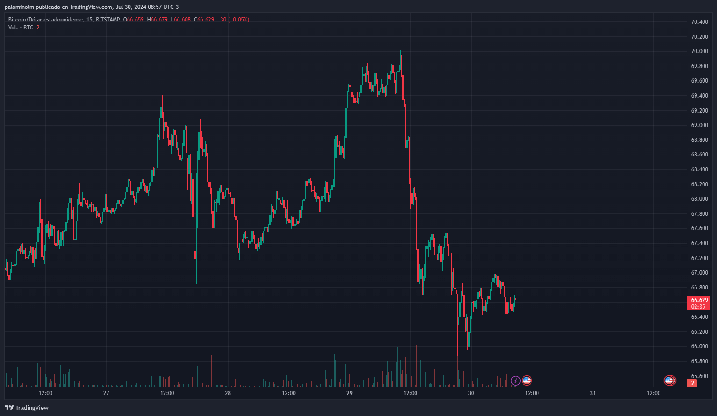Click the 67.000 price axis label
The height and width of the screenshot is (416, 717).
coord(699,273)
